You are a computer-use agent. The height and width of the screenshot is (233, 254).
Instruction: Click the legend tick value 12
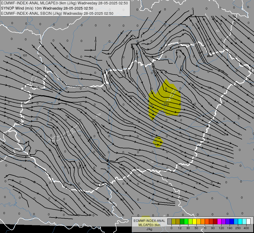tap(180, 228)
